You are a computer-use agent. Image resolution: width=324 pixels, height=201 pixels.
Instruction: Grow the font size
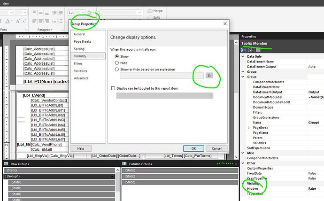(18, 21)
